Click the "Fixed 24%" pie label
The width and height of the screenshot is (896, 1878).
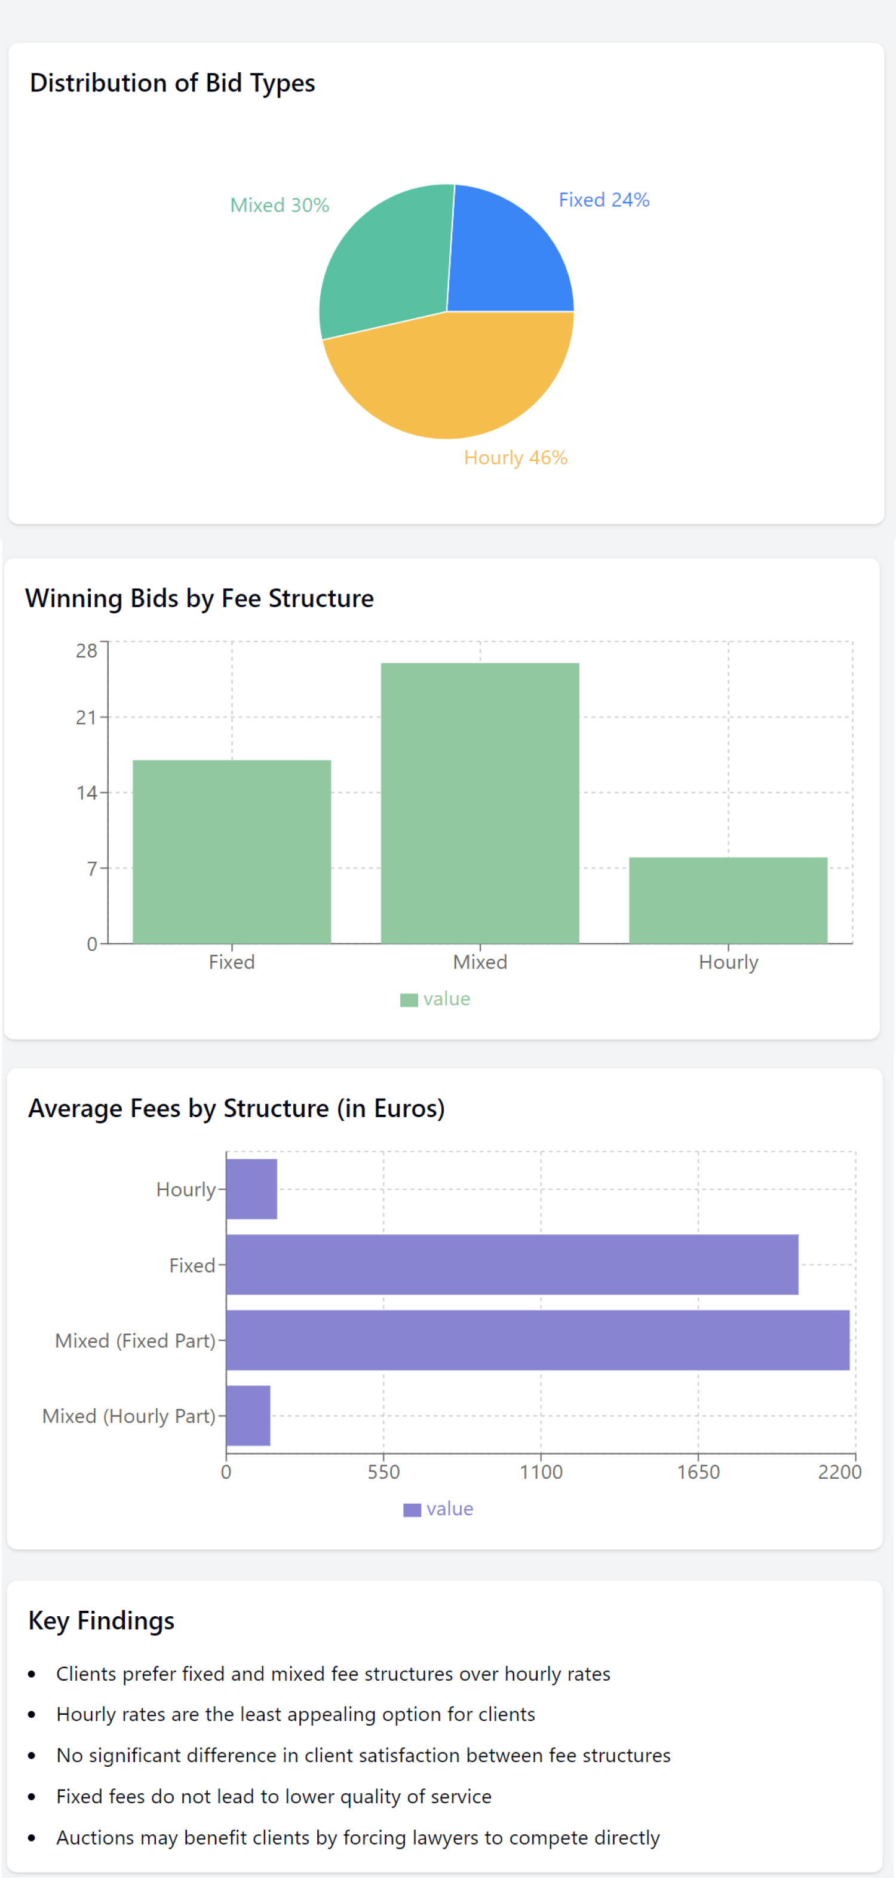point(604,200)
